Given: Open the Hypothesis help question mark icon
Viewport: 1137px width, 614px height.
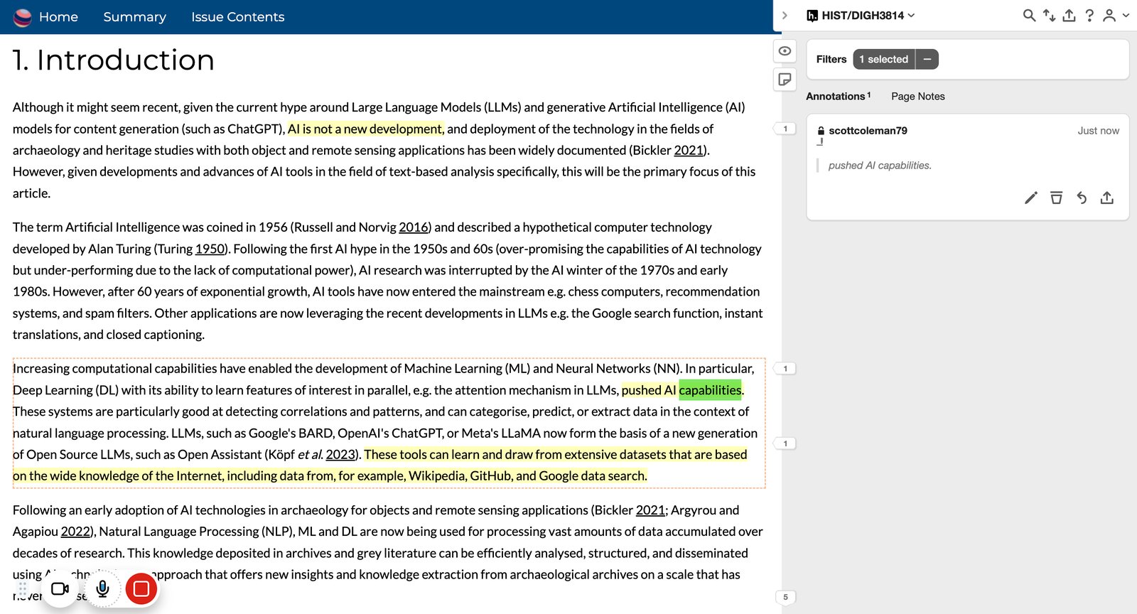Looking at the screenshot, I should 1089,16.
